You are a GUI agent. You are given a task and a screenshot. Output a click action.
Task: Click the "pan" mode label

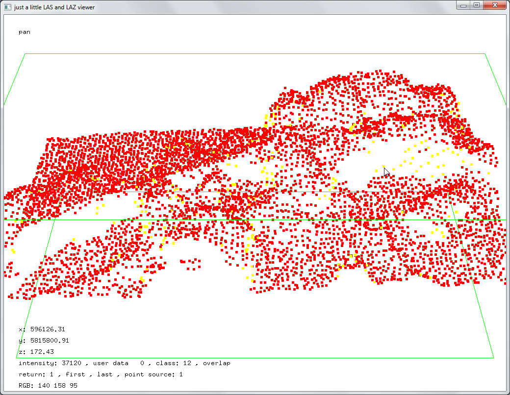click(25, 32)
